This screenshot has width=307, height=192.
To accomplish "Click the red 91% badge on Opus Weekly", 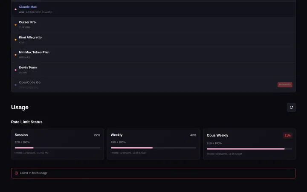I will 288,135.
